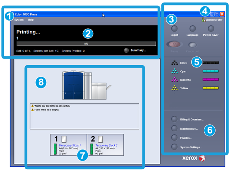Click the Fuser Oil near empty warning
Viewport: 232px width, 171px height.
coord(47,110)
